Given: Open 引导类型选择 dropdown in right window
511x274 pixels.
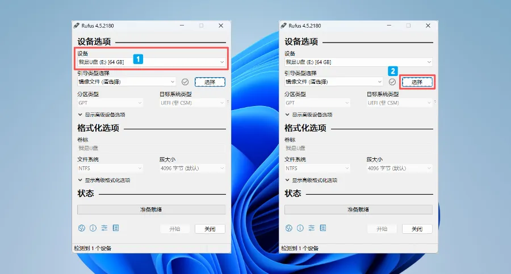Looking at the screenshot, I should click(334, 82).
